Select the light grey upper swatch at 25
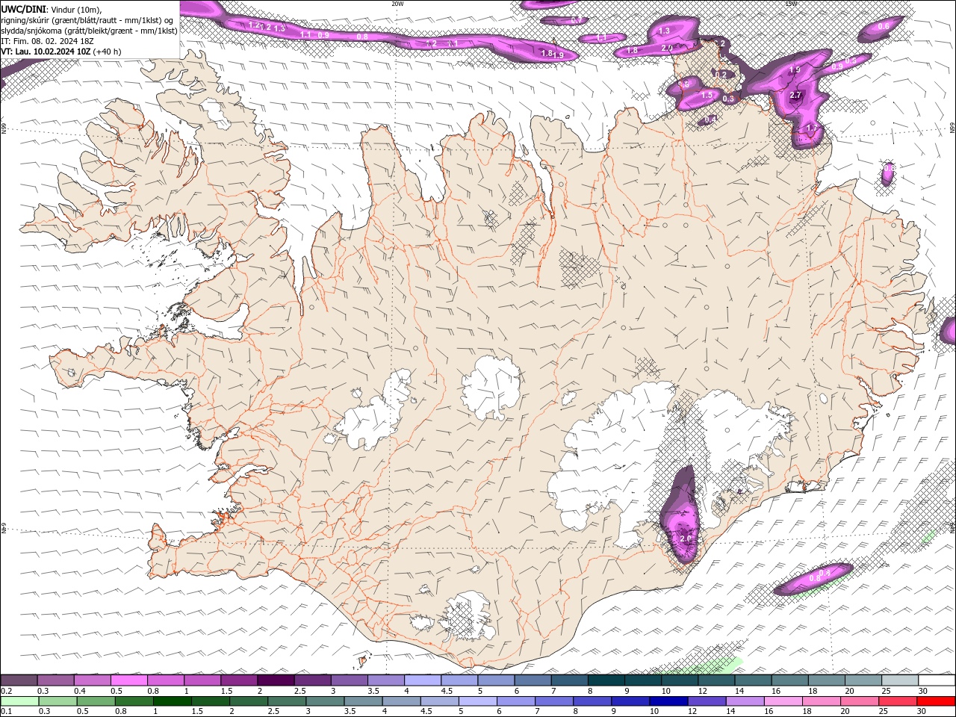Viewport: 956px width, 717px height. pyautogui.click(x=900, y=680)
